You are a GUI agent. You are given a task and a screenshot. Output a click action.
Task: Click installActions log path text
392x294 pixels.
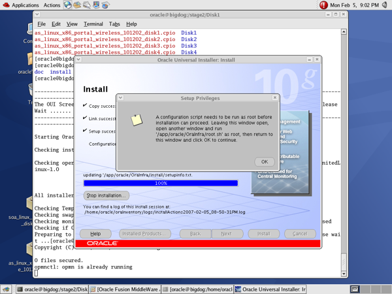165,212
